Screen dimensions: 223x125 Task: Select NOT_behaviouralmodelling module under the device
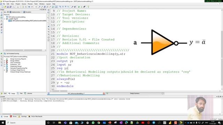tap(29, 21)
